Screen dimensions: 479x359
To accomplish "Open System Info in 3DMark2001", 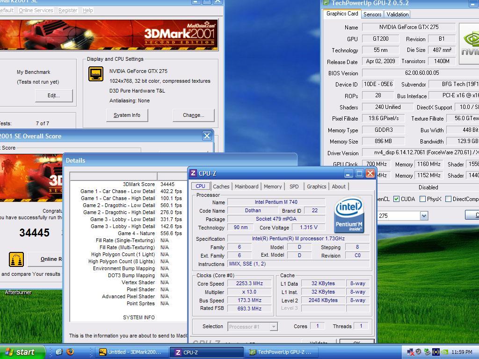I will pyautogui.click(x=127, y=115).
